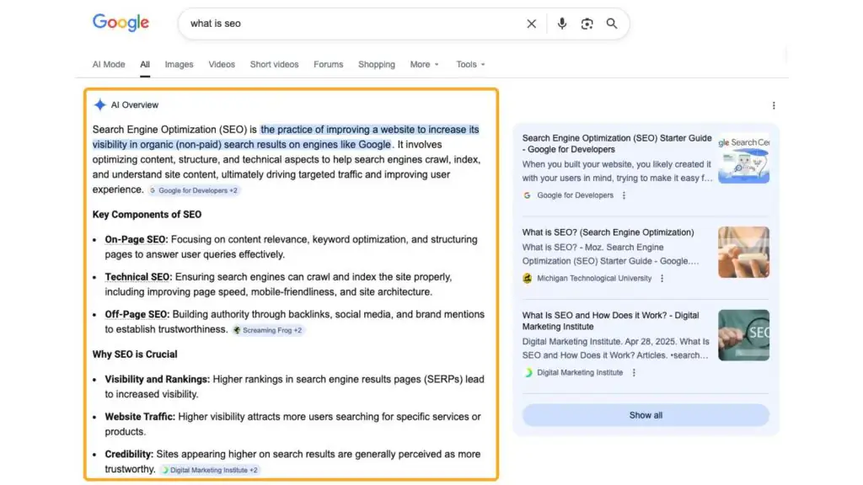Open the Shopping tab
This screenshot has height=485, width=863.
(377, 64)
